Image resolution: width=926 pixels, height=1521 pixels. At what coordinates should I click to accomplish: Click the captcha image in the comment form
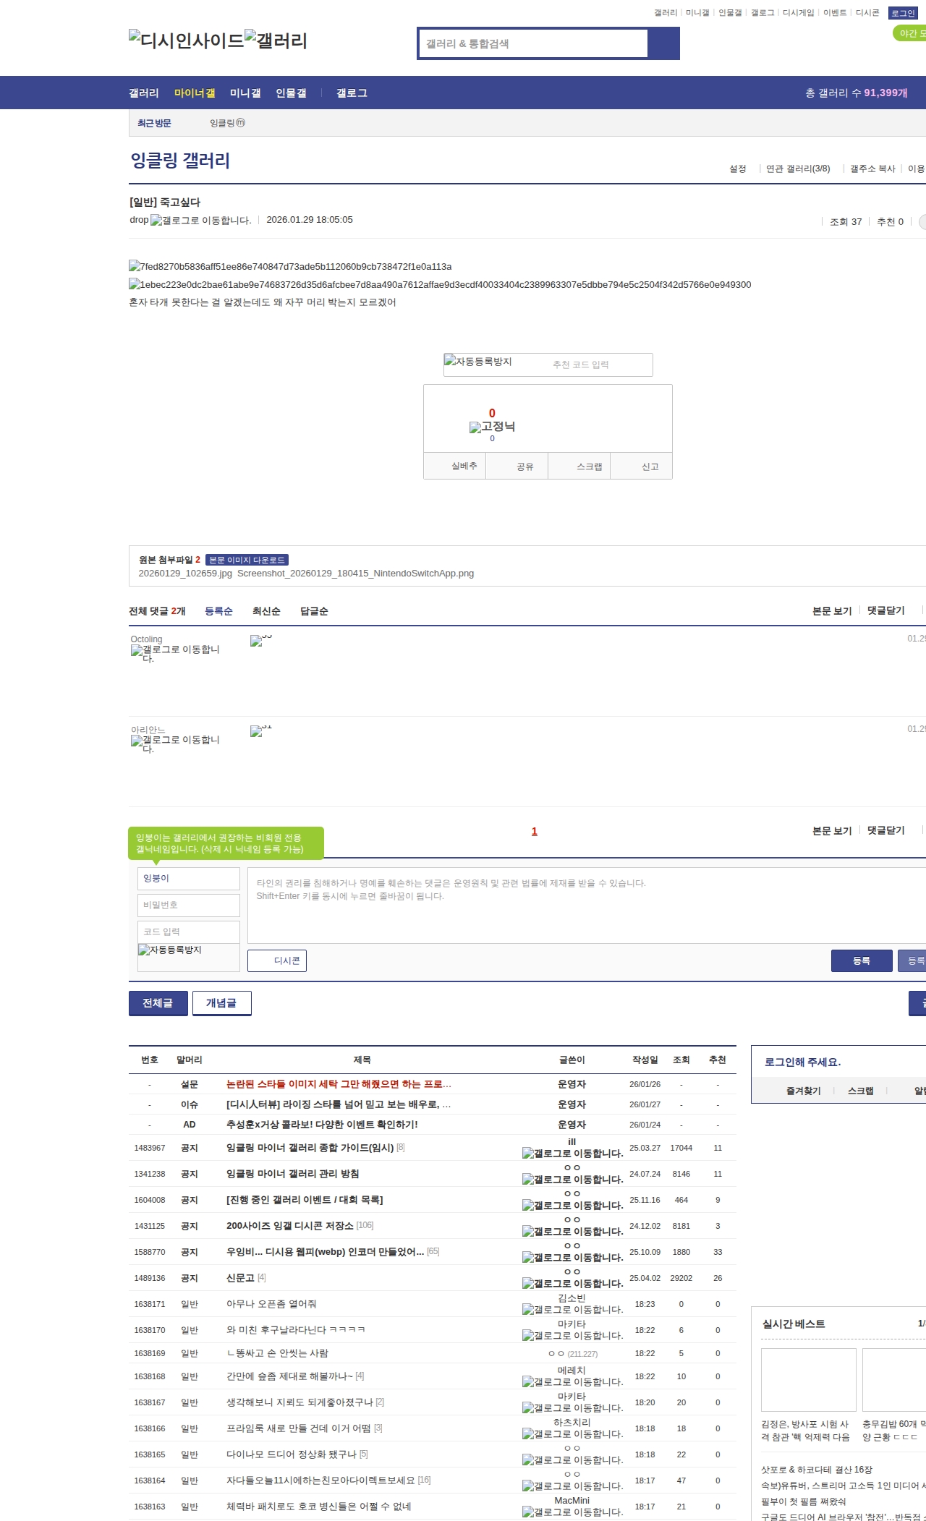[x=171, y=950]
